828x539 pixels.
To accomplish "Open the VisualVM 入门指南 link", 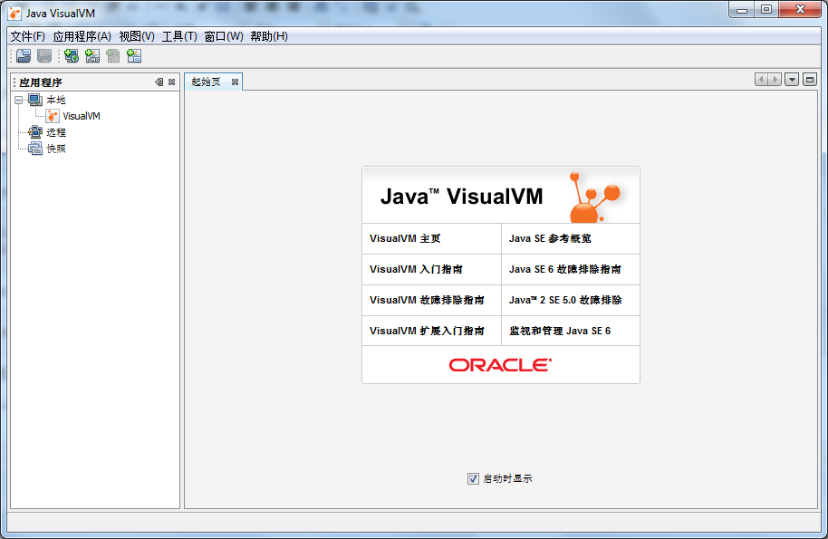I will (416, 269).
